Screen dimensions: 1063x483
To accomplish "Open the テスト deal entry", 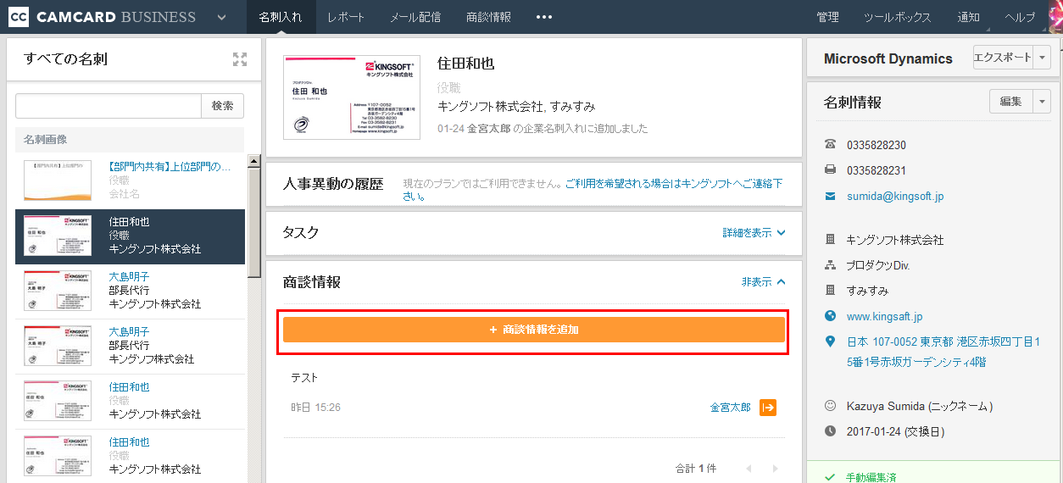I will pos(304,378).
